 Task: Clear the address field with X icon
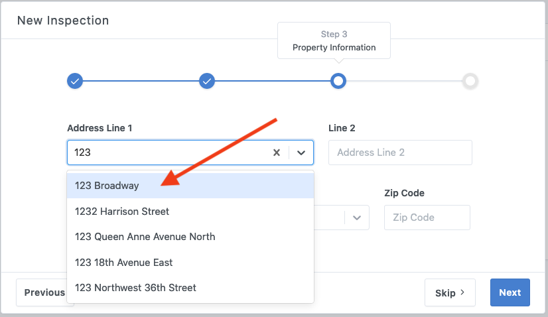pyautogui.click(x=277, y=153)
